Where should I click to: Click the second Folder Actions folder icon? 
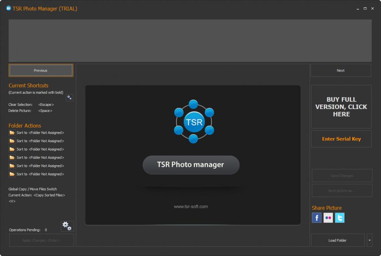click(x=12, y=141)
